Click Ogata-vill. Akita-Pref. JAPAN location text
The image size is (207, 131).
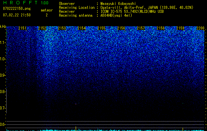[x=147, y=8]
